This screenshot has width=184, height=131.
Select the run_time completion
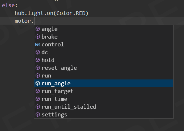pos(104,99)
